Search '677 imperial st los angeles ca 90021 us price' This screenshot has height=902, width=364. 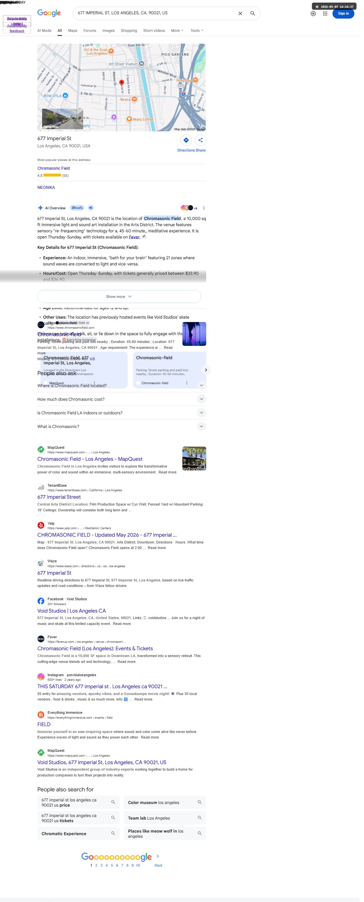78,802
